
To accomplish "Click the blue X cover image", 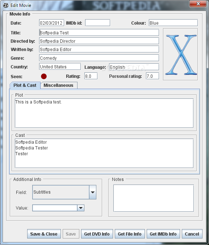I will click(180, 54).
